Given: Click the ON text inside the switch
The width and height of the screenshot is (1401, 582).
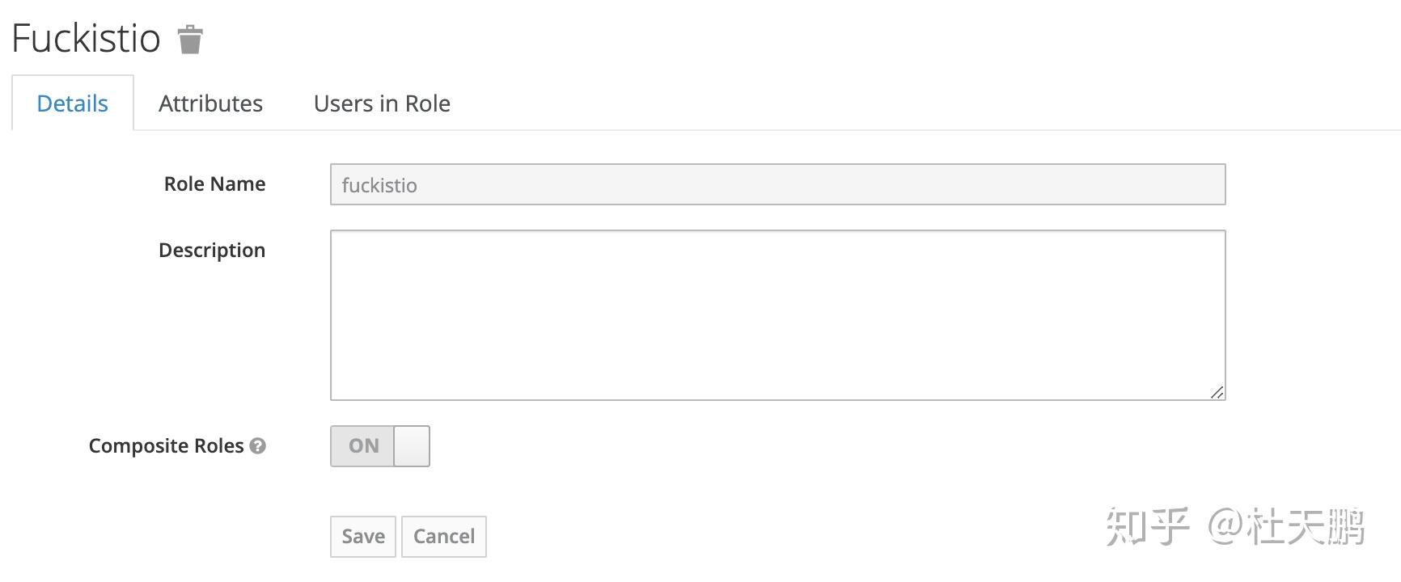Looking at the screenshot, I should (x=364, y=446).
